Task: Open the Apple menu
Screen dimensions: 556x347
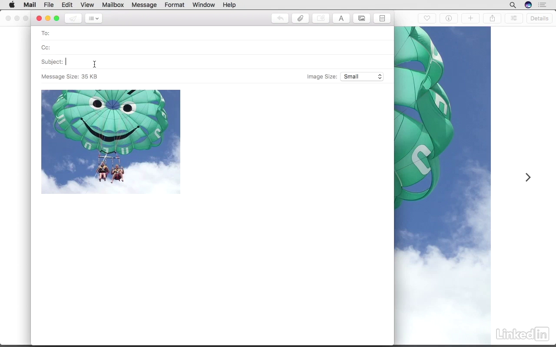Action: tap(12, 5)
